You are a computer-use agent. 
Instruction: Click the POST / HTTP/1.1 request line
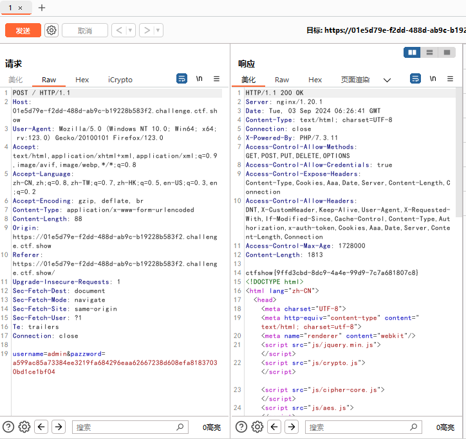(41, 93)
